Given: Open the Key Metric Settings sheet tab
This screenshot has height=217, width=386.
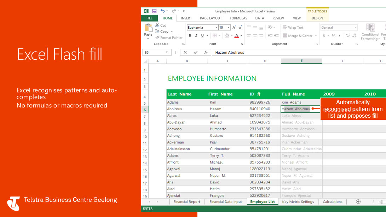Looking at the screenshot, I should click(298, 202).
